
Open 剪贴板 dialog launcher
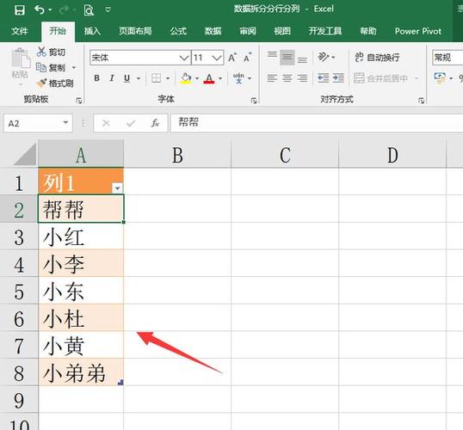coord(78,101)
